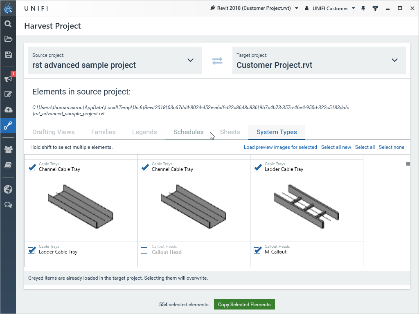
Task: Open the chat bubbles sidebar icon
Action: pos(8,205)
